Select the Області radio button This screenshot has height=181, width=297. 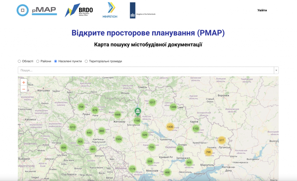(x=19, y=61)
